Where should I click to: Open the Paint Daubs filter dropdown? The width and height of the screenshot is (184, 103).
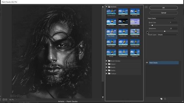(x=162, y=18)
